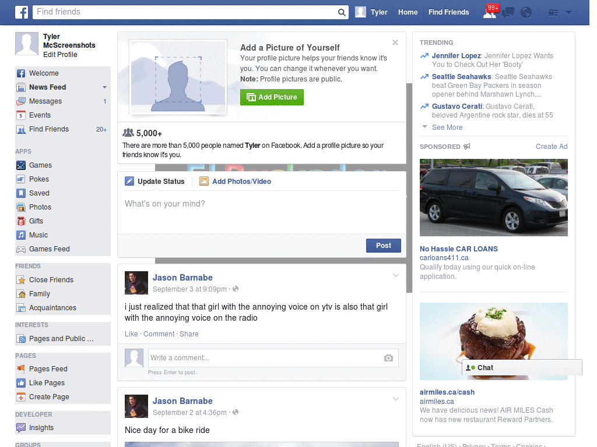Open airmiles.ca/cash ad link
The image size is (597, 447).
(447, 392)
